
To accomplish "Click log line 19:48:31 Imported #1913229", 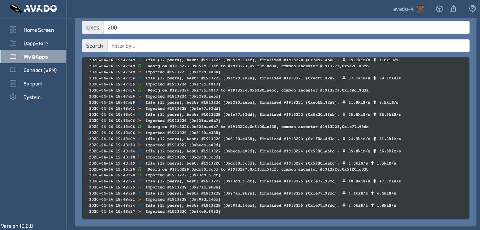I will point(154,199).
